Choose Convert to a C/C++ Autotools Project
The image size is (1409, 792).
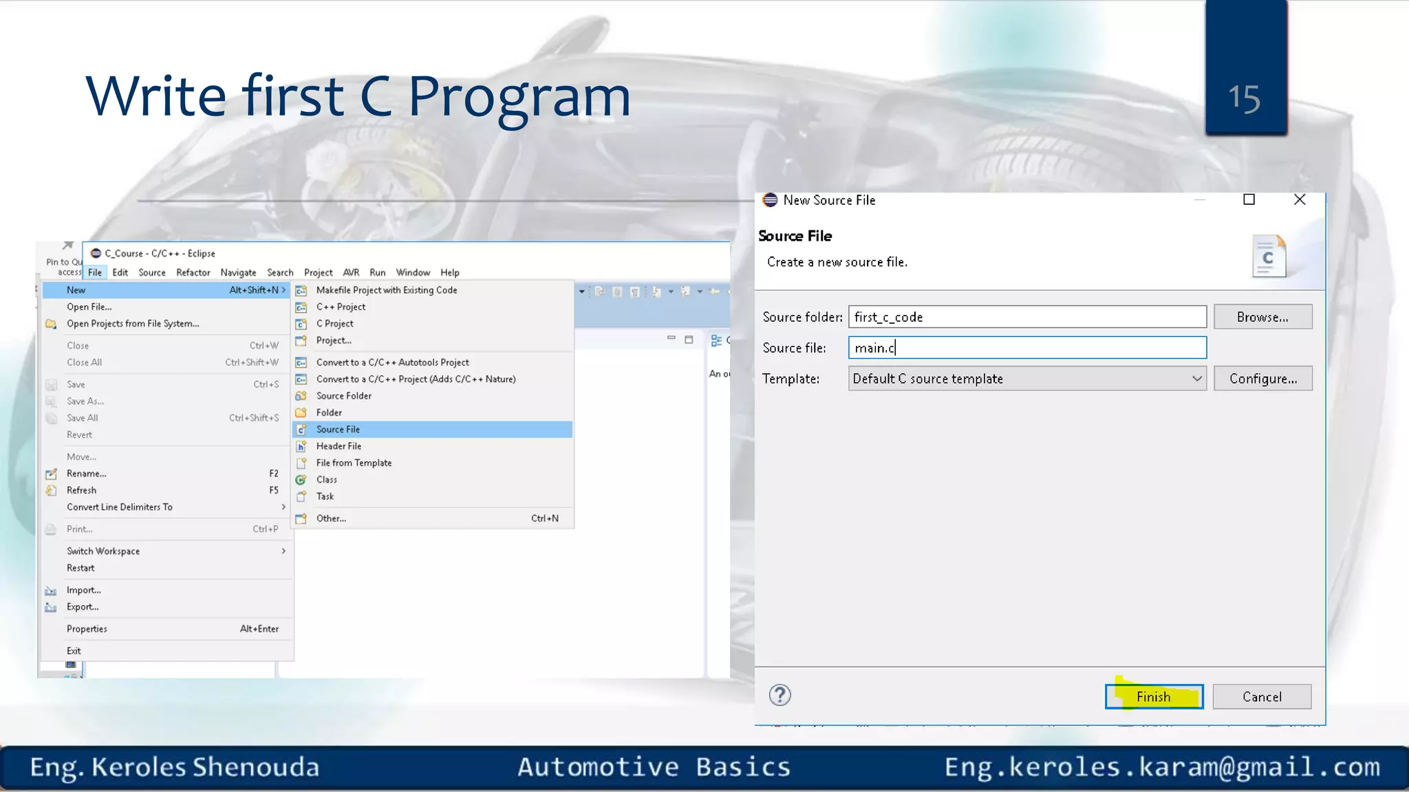(433, 362)
